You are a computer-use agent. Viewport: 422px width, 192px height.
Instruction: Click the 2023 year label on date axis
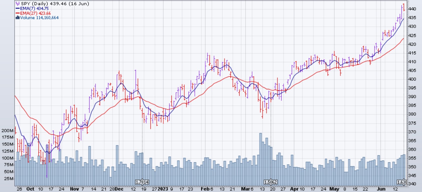pos(163,189)
